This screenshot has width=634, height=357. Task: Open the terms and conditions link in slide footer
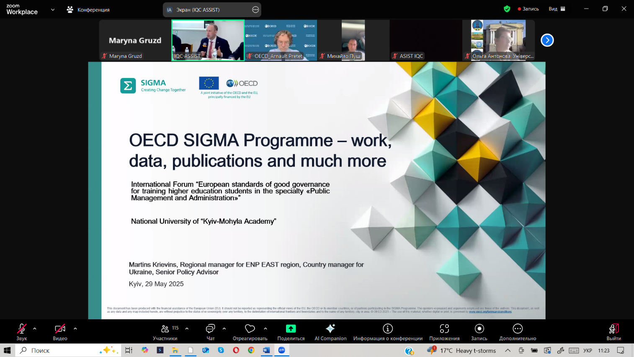(x=490, y=312)
